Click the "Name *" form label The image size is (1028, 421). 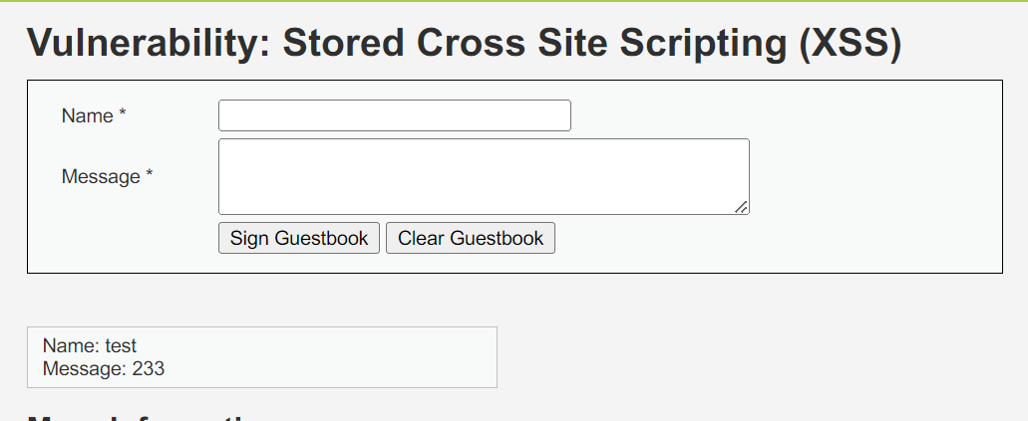point(94,116)
